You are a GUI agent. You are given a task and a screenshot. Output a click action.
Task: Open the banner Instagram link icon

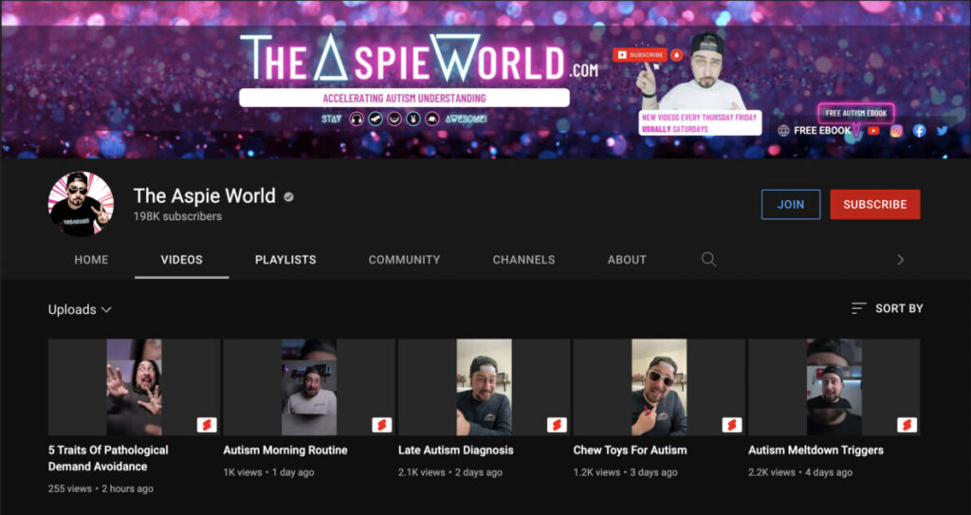[x=896, y=131]
